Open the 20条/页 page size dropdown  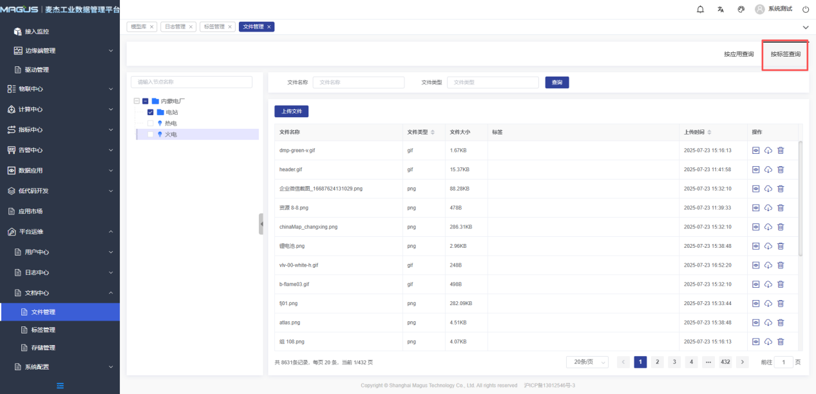(x=587, y=362)
